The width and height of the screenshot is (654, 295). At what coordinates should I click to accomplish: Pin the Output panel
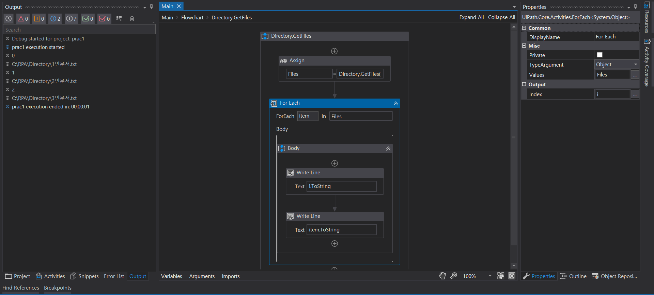(152, 7)
